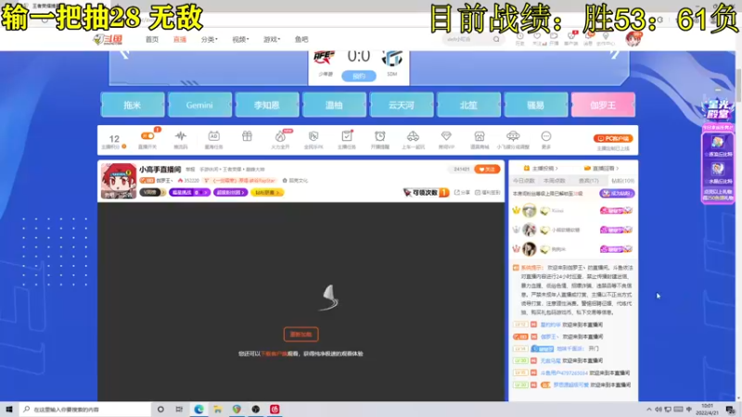The width and height of the screenshot is (742, 417).
Task: Open the V周榜 badge
Action: 152,193
